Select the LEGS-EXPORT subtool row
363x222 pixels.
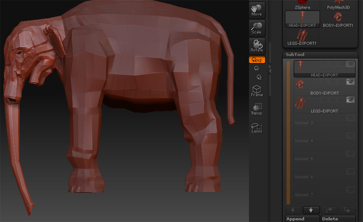[324, 105]
